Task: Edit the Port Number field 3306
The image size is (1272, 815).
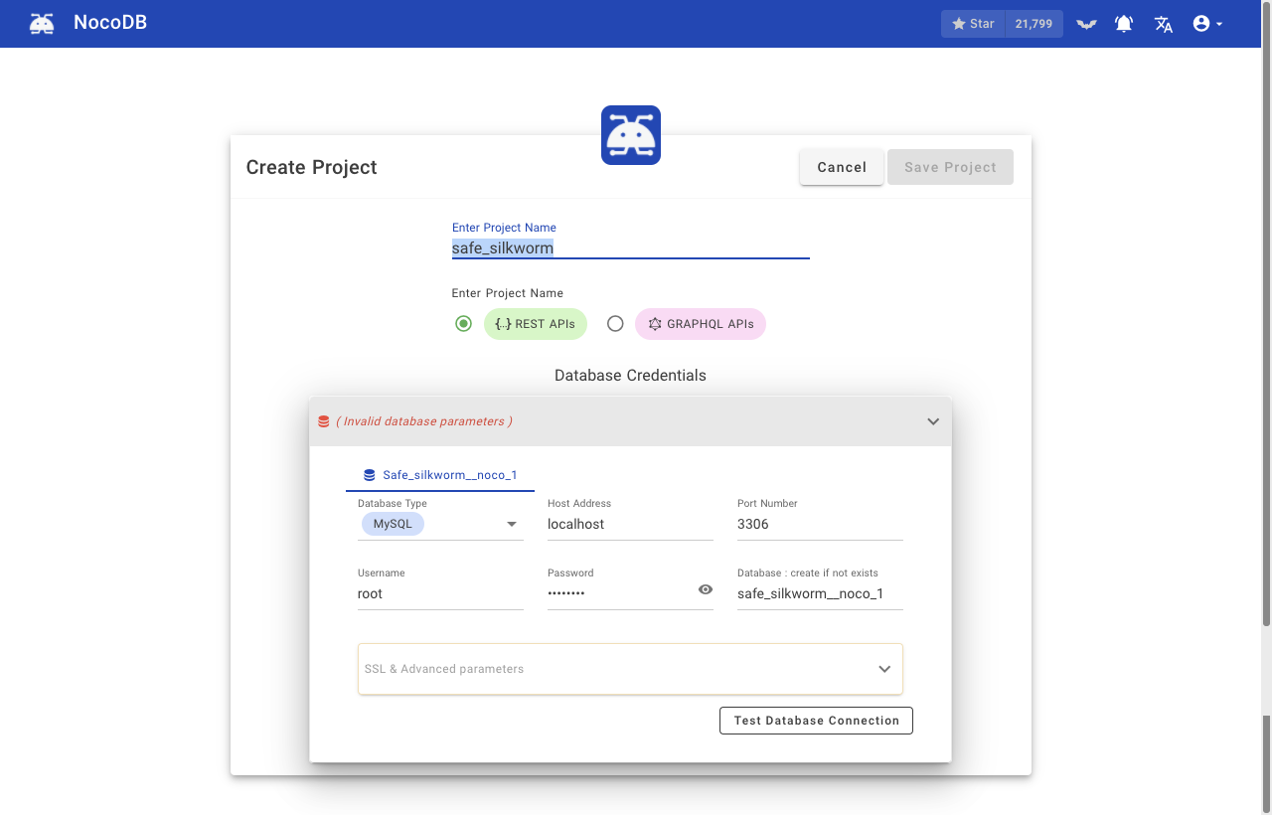Action: [820, 524]
